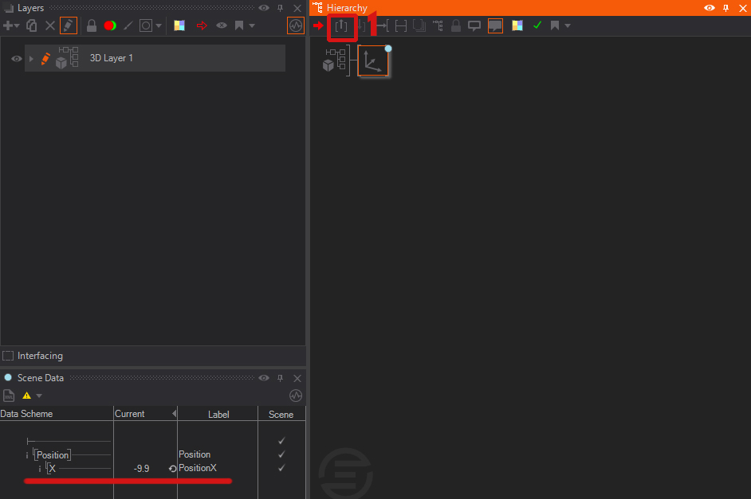
Task: Click the XML file icon in Scene Data
Action: click(x=9, y=396)
